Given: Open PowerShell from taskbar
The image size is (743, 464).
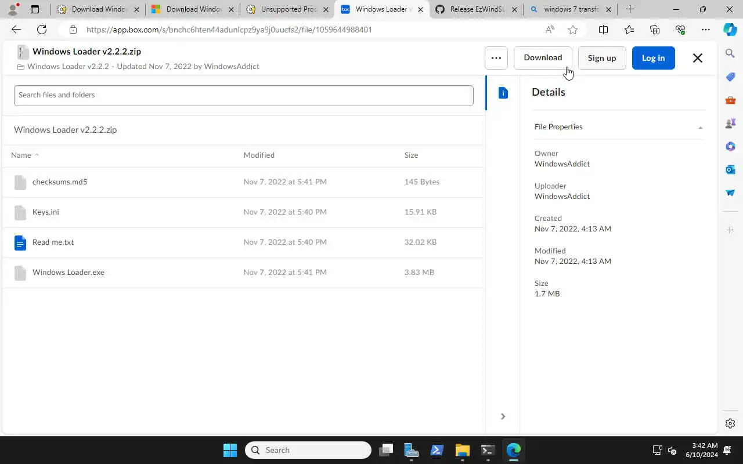Looking at the screenshot, I should pos(437,450).
